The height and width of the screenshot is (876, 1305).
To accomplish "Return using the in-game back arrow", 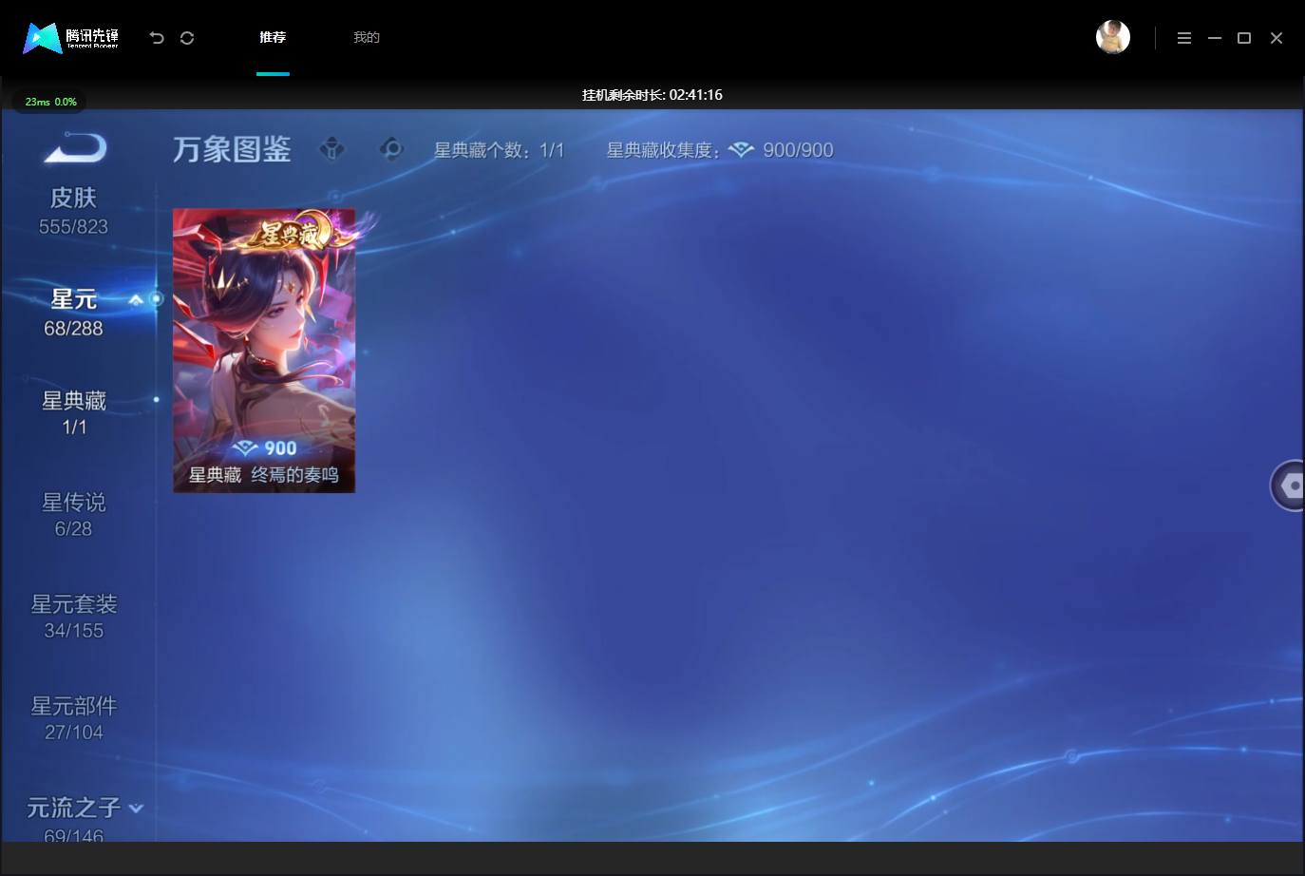I will point(76,148).
